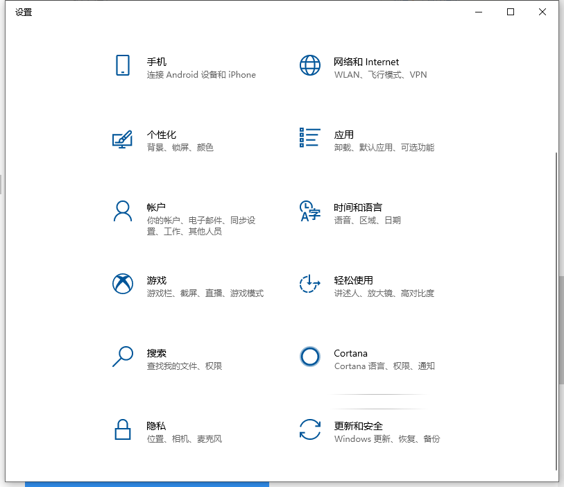This screenshot has width=564, height=487.
Task: Click the 帐户 accounts person icon
Action: (122, 211)
